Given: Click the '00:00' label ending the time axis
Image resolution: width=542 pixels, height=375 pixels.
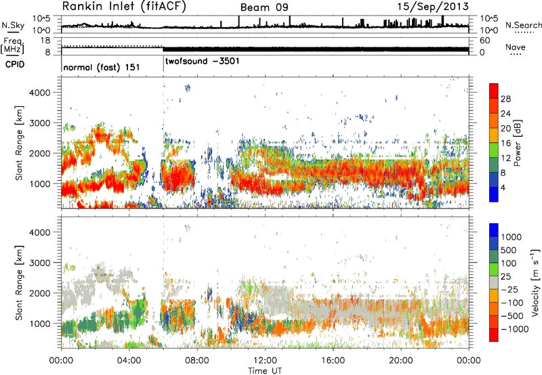Looking at the screenshot, I should (469, 361).
